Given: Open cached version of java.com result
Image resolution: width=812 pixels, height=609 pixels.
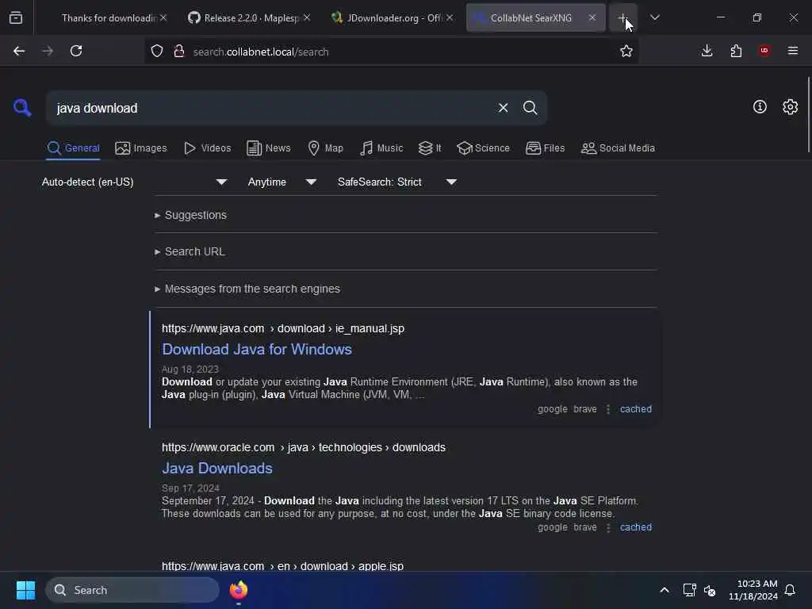Looking at the screenshot, I should [635, 409].
